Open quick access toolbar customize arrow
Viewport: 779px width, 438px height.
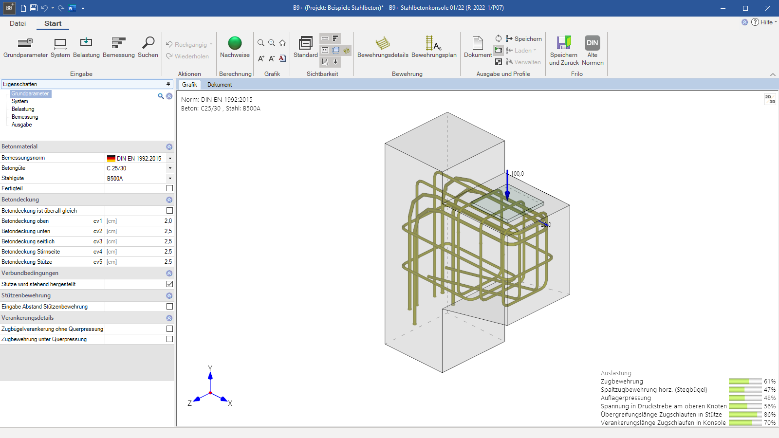click(x=83, y=8)
